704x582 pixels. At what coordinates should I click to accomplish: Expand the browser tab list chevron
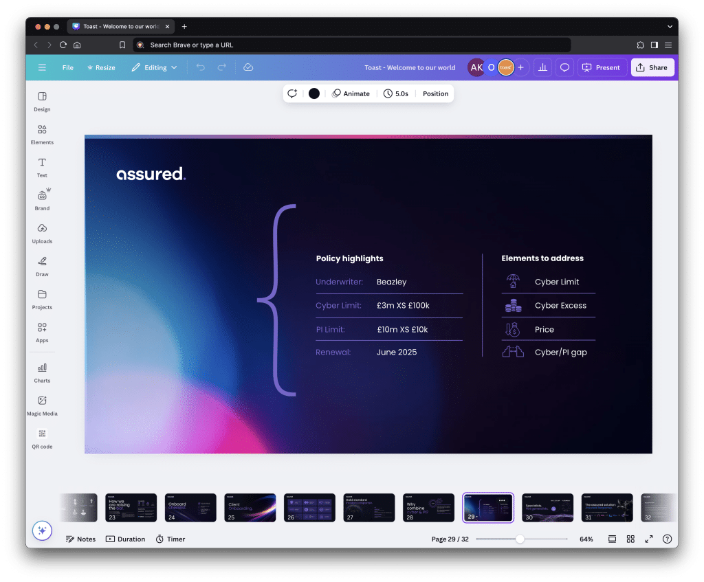(670, 26)
